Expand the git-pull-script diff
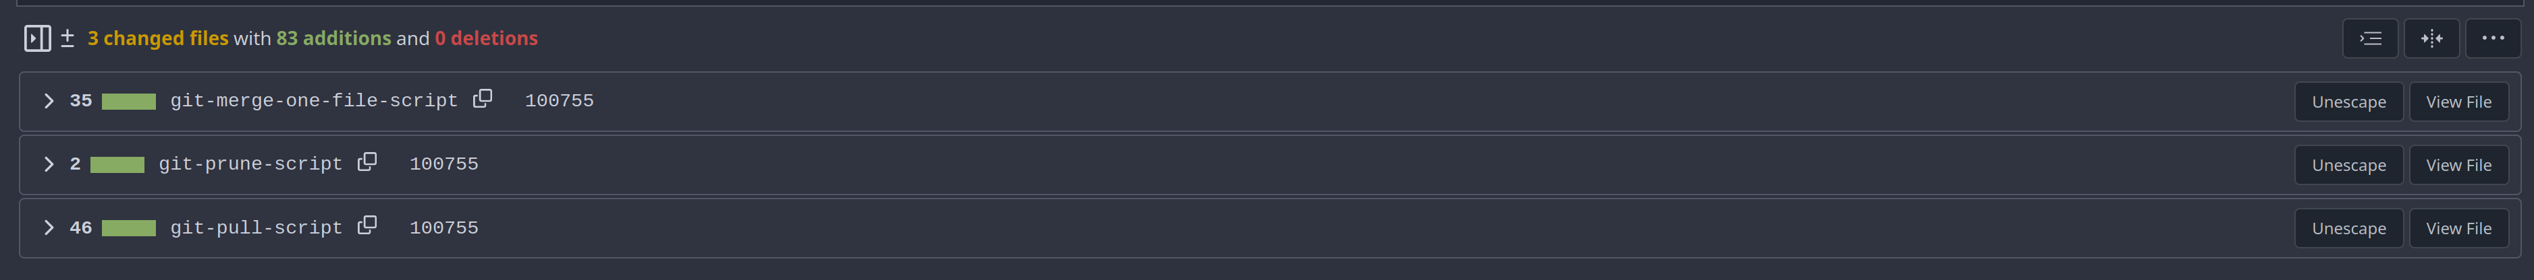The width and height of the screenshot is (2534, 280). tap(48, 228)
